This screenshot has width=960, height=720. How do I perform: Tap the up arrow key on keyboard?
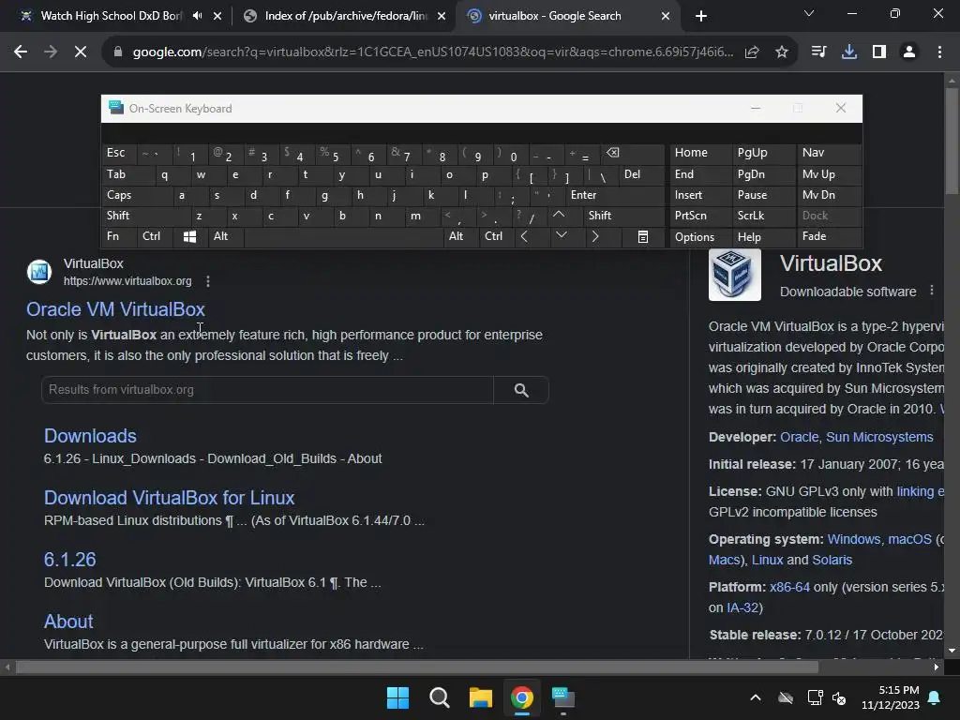(x=559, y=215)
